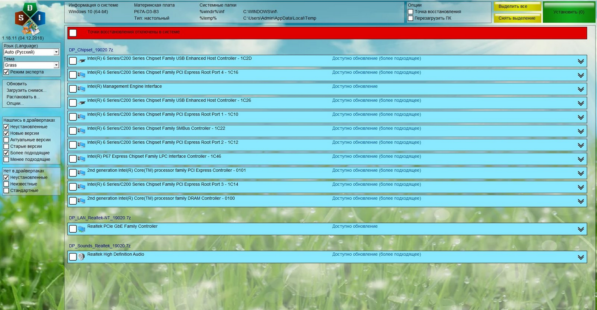Expand details for Intel Management Engine Interface
Screen dimensions: 597x310
pyautogui.click(x=581, y=89)
